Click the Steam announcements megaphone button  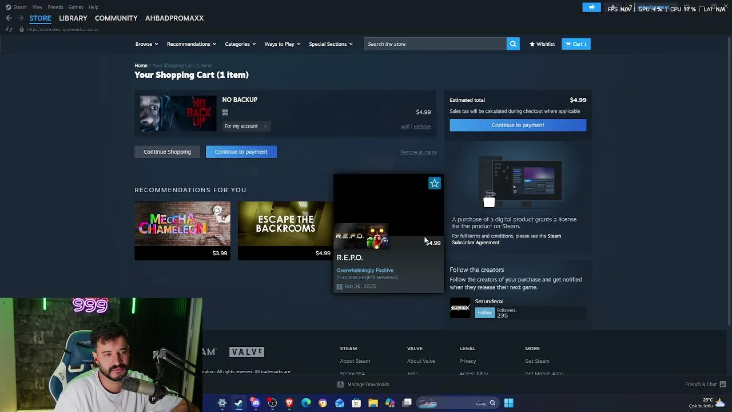(x=591, y=7)
